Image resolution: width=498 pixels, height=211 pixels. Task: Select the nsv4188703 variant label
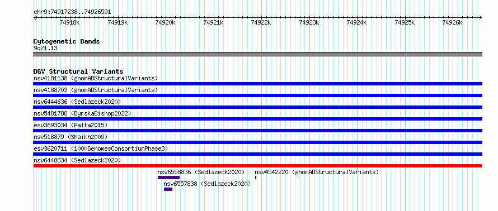[x=96, y=90]
